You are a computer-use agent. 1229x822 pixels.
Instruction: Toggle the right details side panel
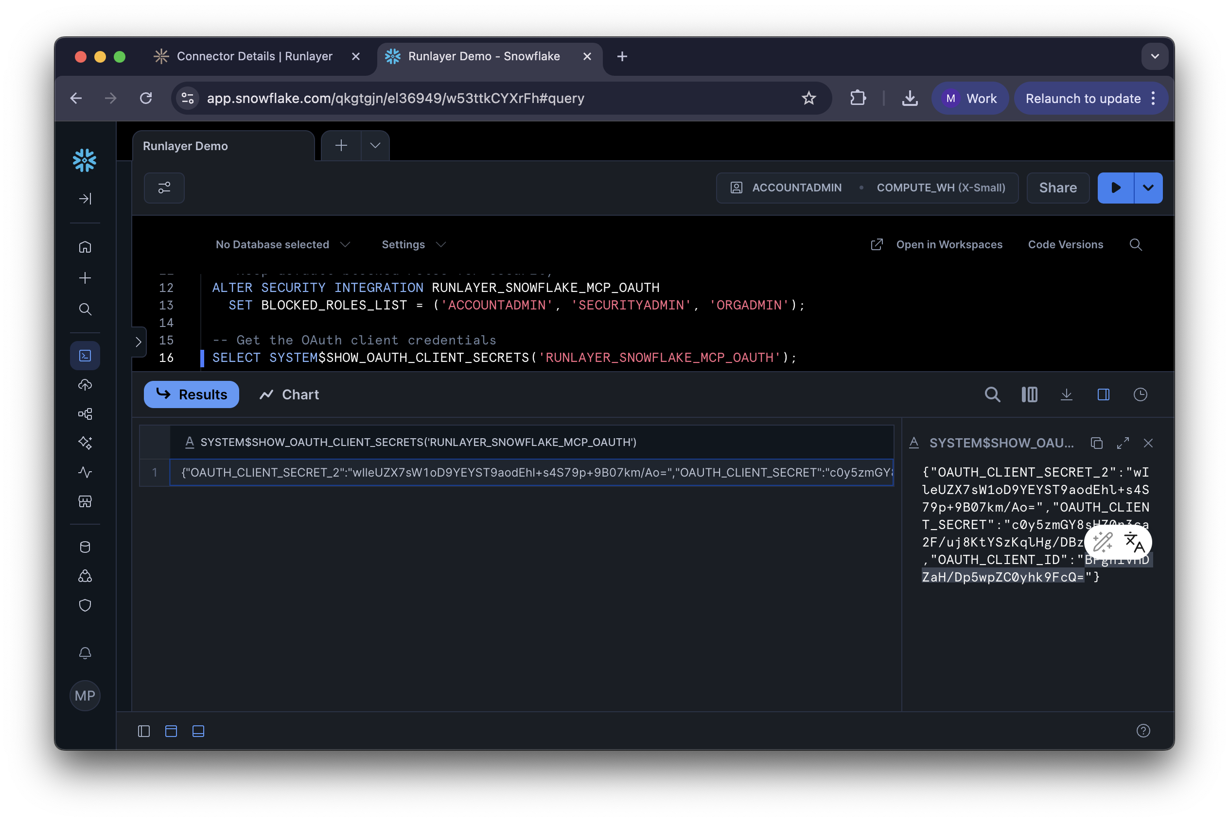(x=1104, y=394)
